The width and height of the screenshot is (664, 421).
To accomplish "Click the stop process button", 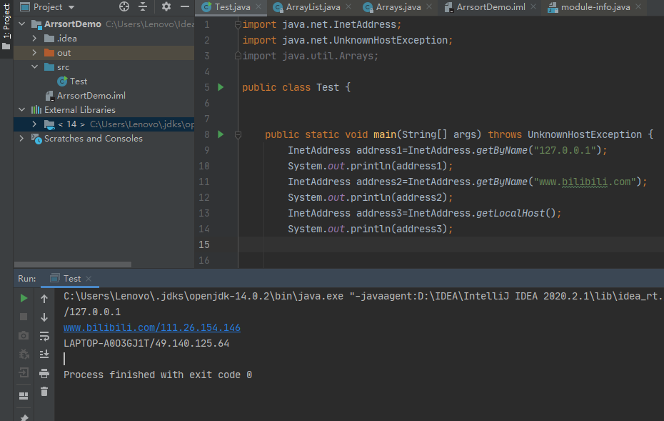I will [24, 317].
